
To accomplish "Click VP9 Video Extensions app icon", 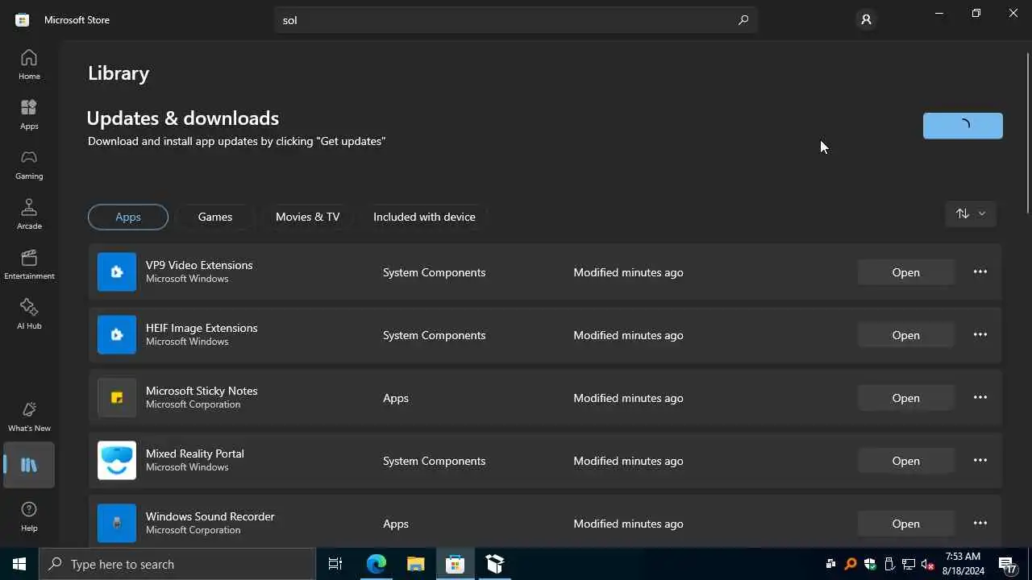I will click(117, 272).
